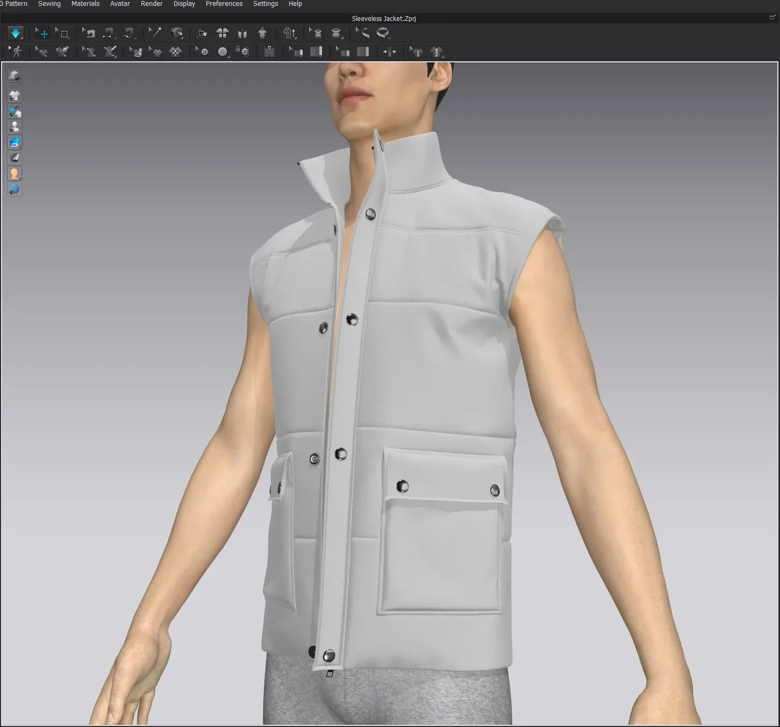Select the Button tool
This screenshot has width=780, height=727.
[x=223, y=52]
